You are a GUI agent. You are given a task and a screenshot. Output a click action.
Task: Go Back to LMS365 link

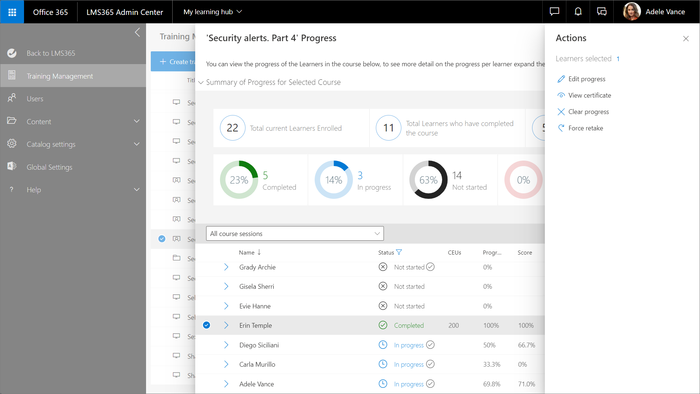[51, 53]
